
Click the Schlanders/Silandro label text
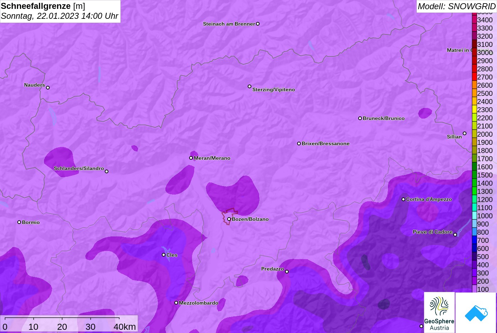[x=79, y=168]
